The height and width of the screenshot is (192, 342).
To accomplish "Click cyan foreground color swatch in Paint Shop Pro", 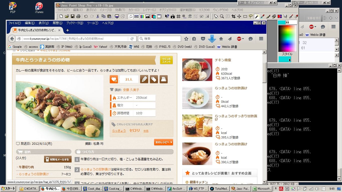I will (281, 22).
